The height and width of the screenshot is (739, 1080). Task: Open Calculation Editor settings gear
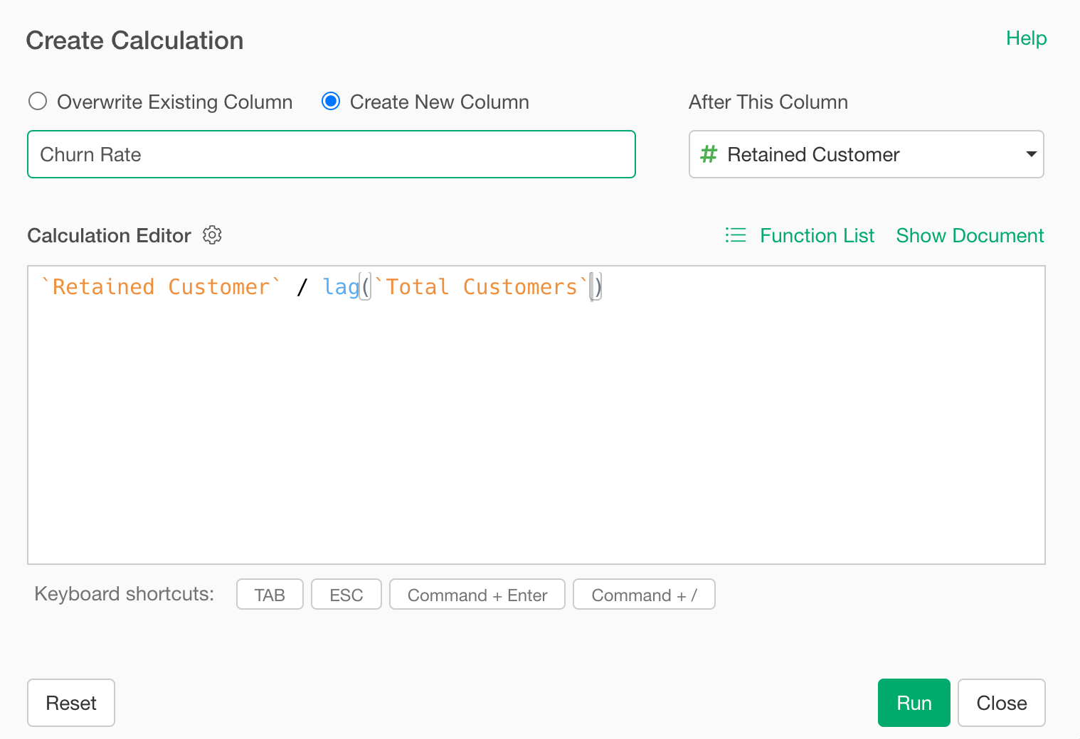212,235
